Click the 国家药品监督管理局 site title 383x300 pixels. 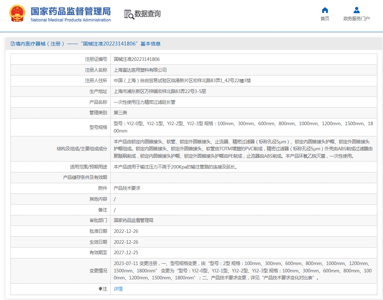[x=71, y=11]
